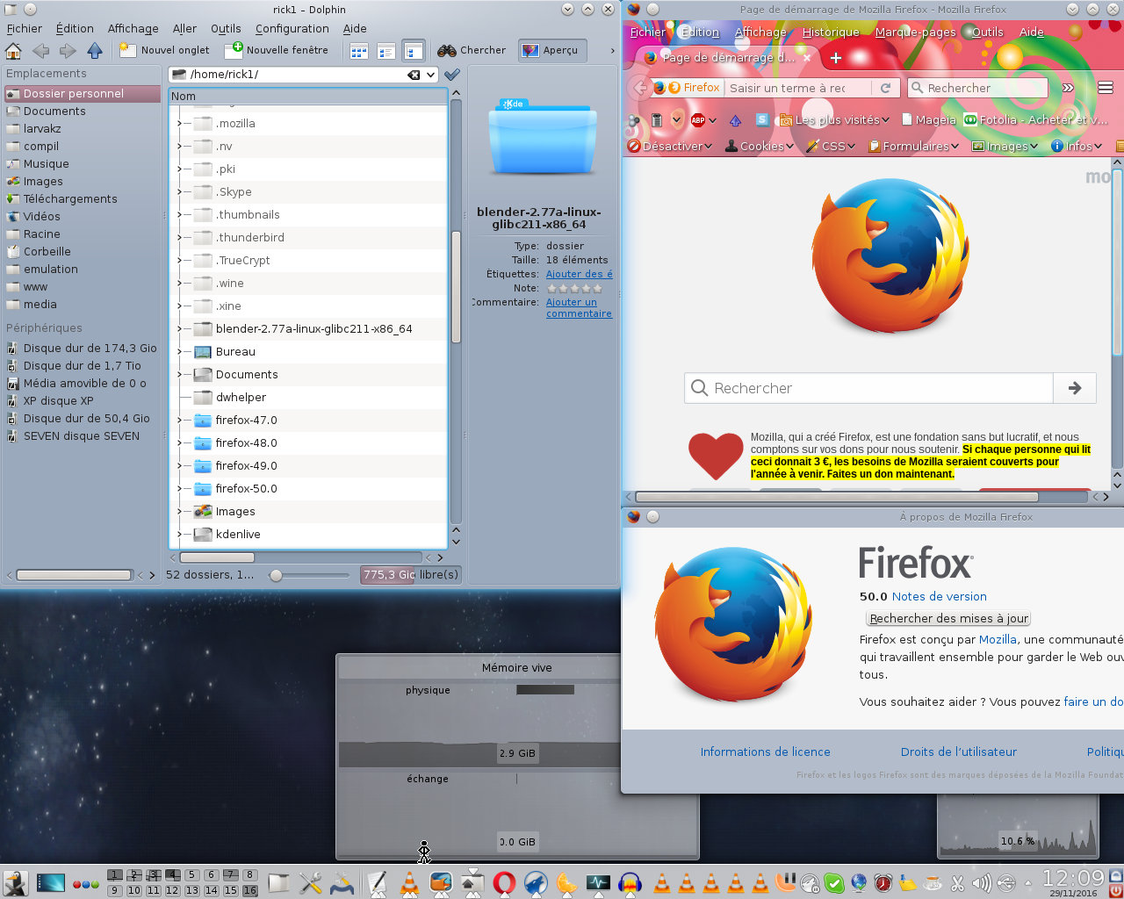Click Rechercher des mises à jour button
Image resolution: width=1124 pixels, height=899 pixels.
click(x=948, y=619)
